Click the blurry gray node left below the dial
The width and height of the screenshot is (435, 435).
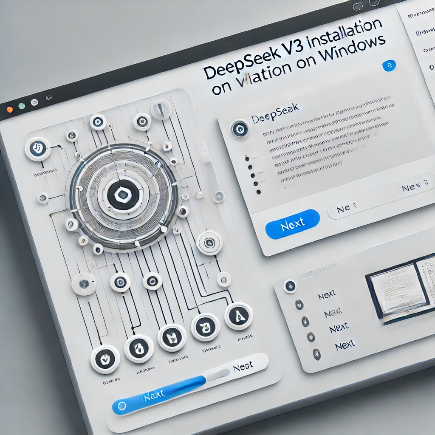tap(84, 284)
